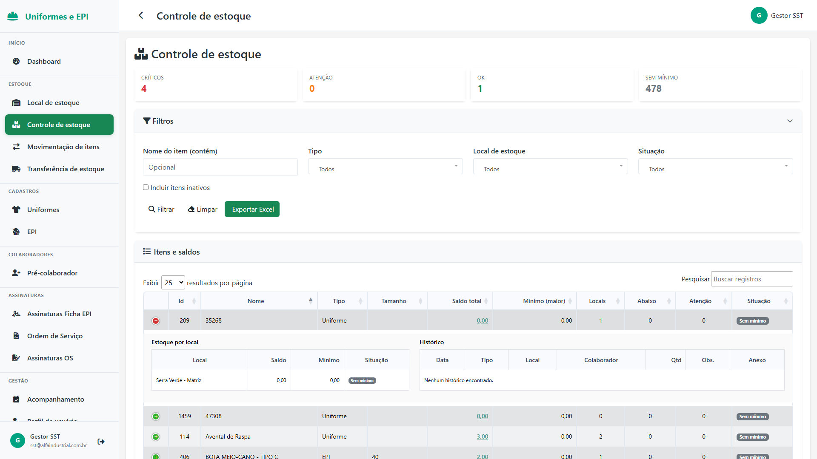The image size is (817, 459).
Task: Toggle Incluir itens inativos checkbox
Action: (146, 187)
